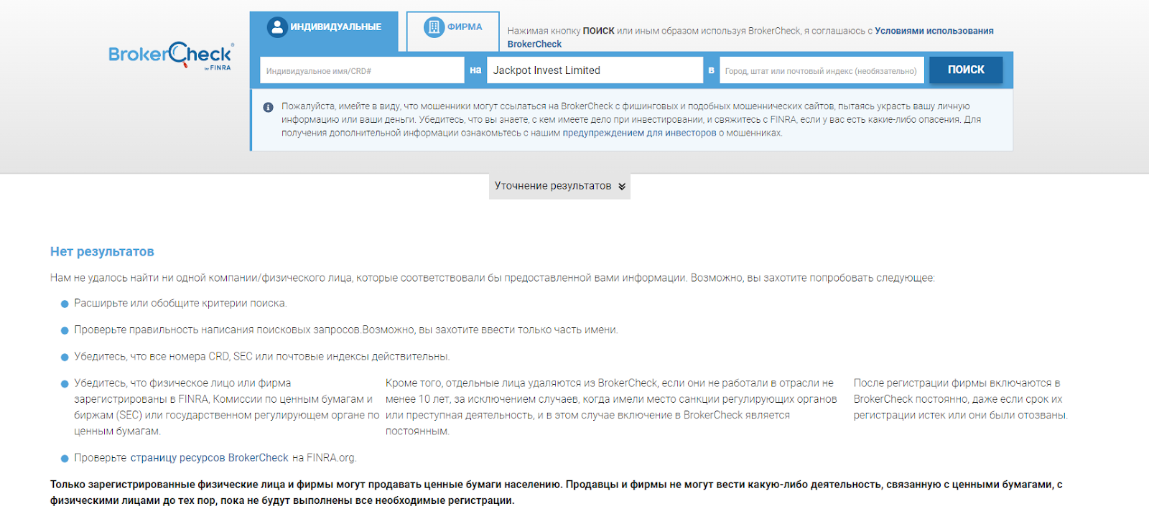
Task: Click the Нет результатов heading
Action: click(102, 251)
